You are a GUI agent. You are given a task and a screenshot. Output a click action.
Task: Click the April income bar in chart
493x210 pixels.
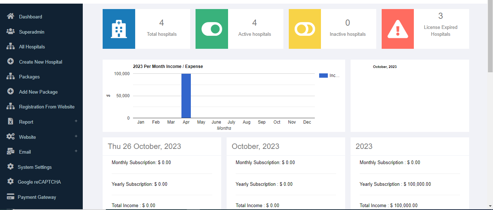tap(186, 96)
